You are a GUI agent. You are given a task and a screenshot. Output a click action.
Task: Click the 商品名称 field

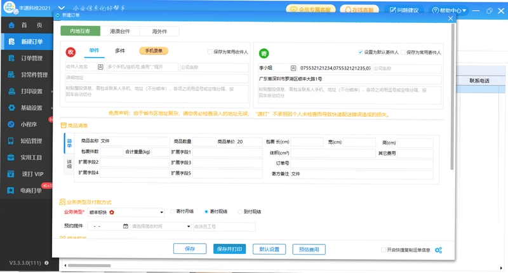135,141
